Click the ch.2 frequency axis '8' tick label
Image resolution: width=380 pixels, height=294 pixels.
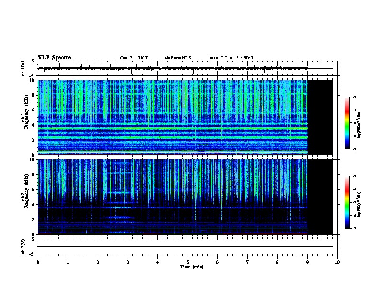33,175
